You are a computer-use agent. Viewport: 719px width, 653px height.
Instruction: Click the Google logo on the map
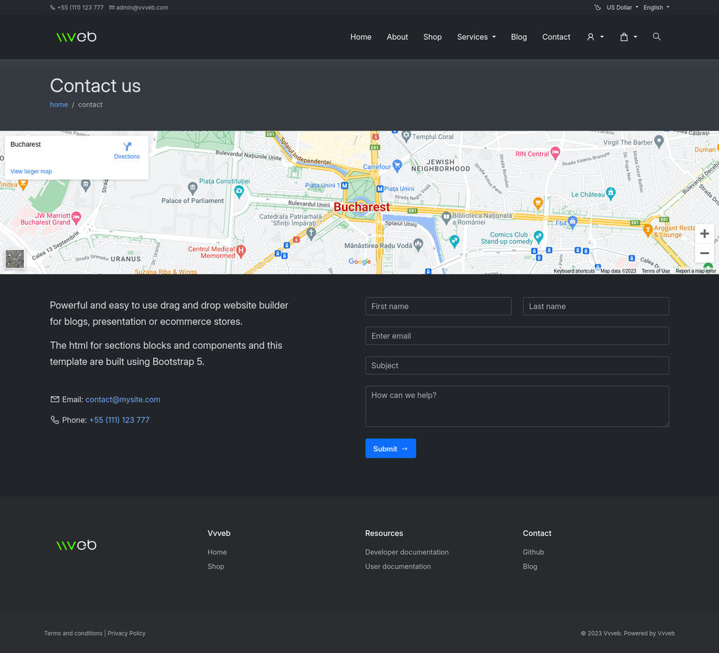(x=359, y=261)
